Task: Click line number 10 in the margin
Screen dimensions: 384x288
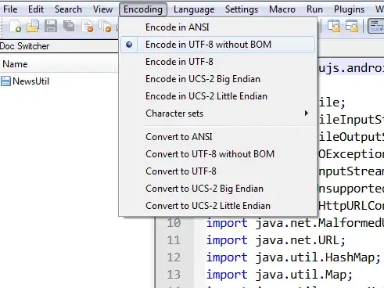Action: tap(174, 223)
